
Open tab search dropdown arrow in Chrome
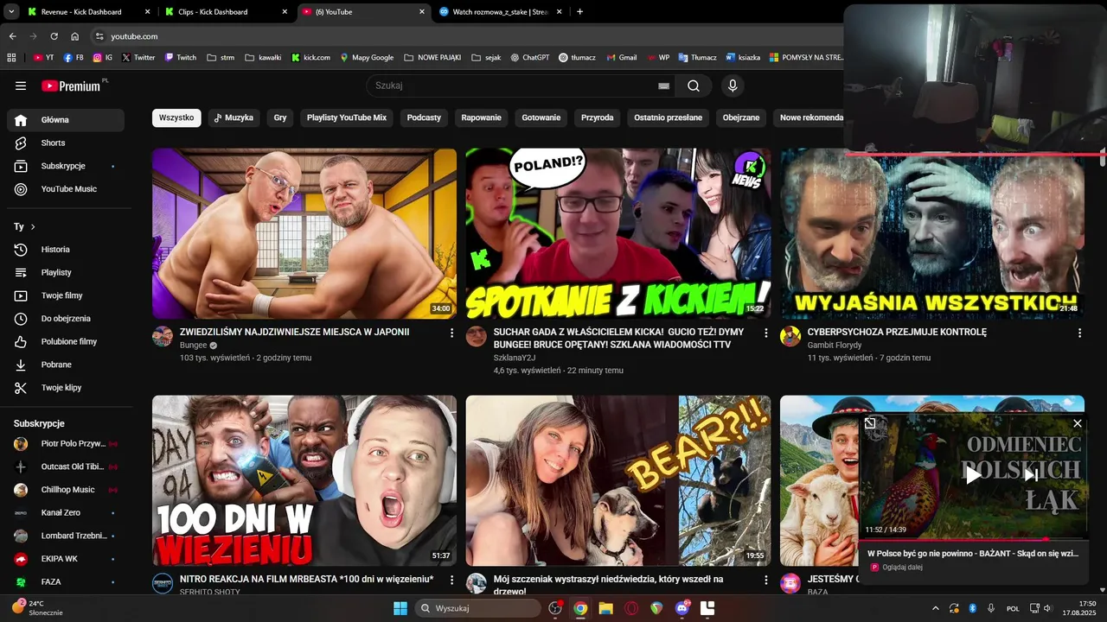click(x=11, y=12)
